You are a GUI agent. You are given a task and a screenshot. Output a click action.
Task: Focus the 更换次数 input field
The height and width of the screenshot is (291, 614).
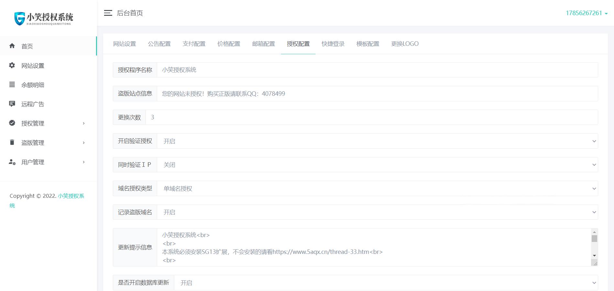(372, 117)
